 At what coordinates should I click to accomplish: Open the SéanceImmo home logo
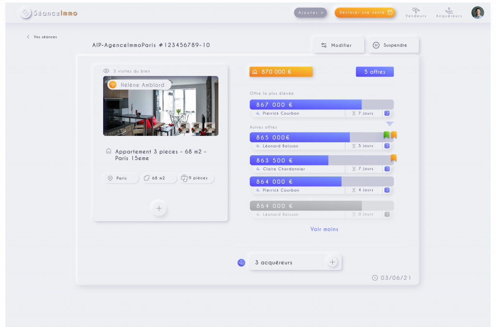point(47,13)
